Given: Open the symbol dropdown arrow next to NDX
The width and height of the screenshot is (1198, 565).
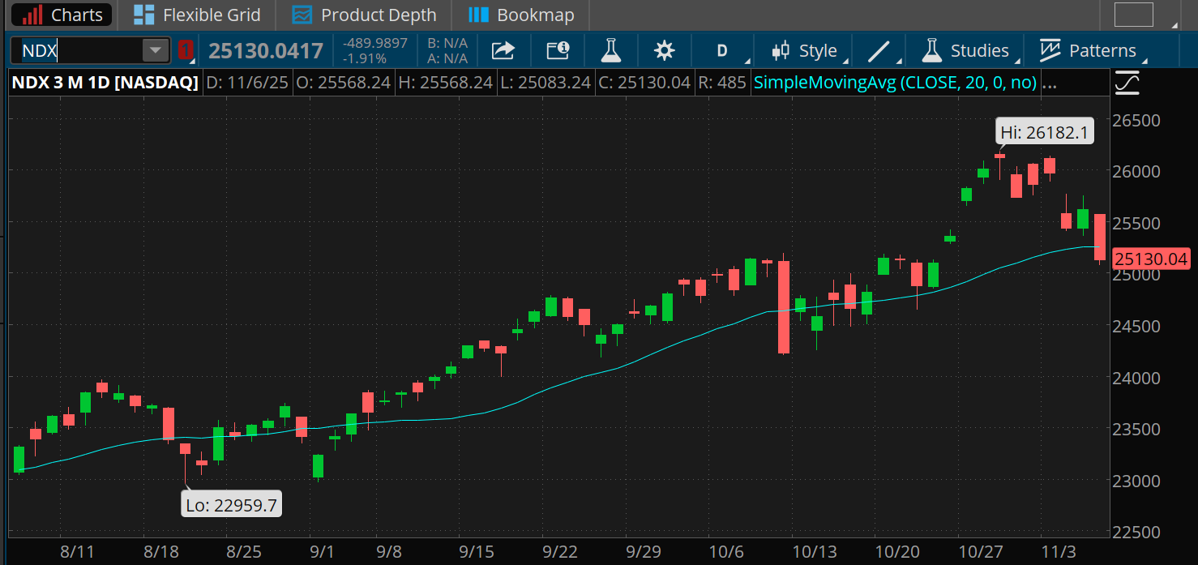Looking at the screenshot, I should click(154, 49).
